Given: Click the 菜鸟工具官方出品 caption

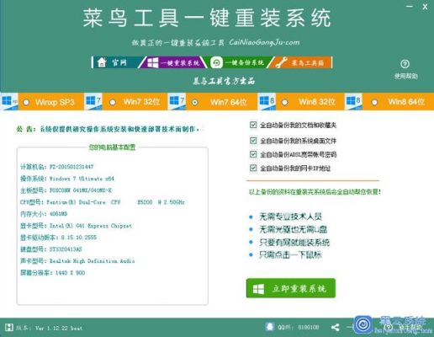Looking at the screenshot, I should point(224,81).
